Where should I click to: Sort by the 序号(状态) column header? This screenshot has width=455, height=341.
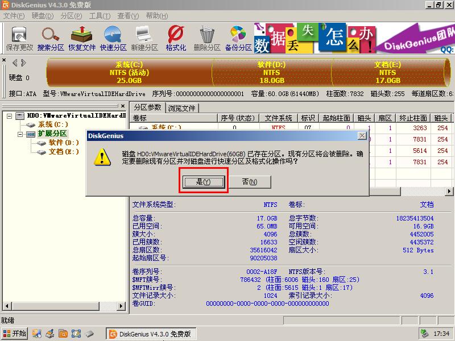238,118
